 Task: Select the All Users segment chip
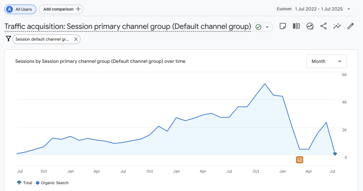20,9
